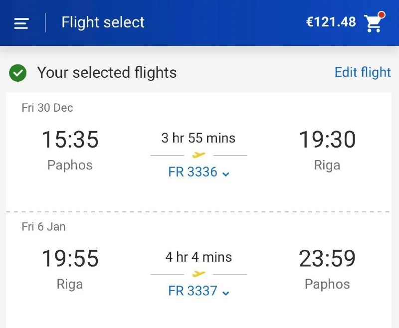Select the Fri 6 Jan date label
The image size is (399, 328).
tap(43, 227)
